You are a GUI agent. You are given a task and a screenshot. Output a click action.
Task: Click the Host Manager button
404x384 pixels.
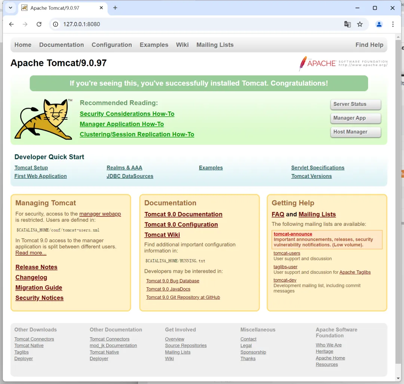point(356,132)
